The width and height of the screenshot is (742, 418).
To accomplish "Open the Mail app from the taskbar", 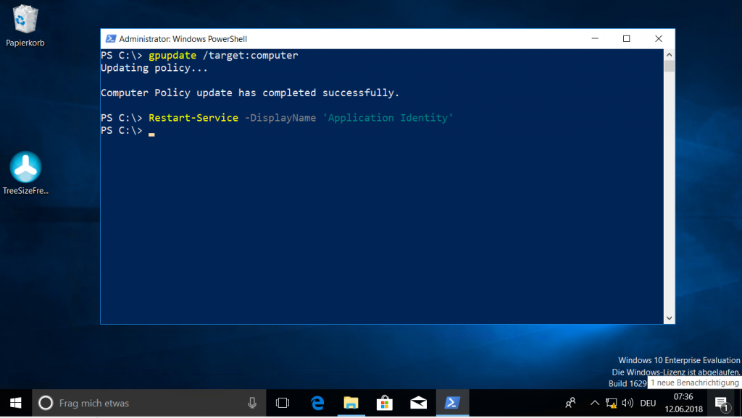I will coord(419,403).
